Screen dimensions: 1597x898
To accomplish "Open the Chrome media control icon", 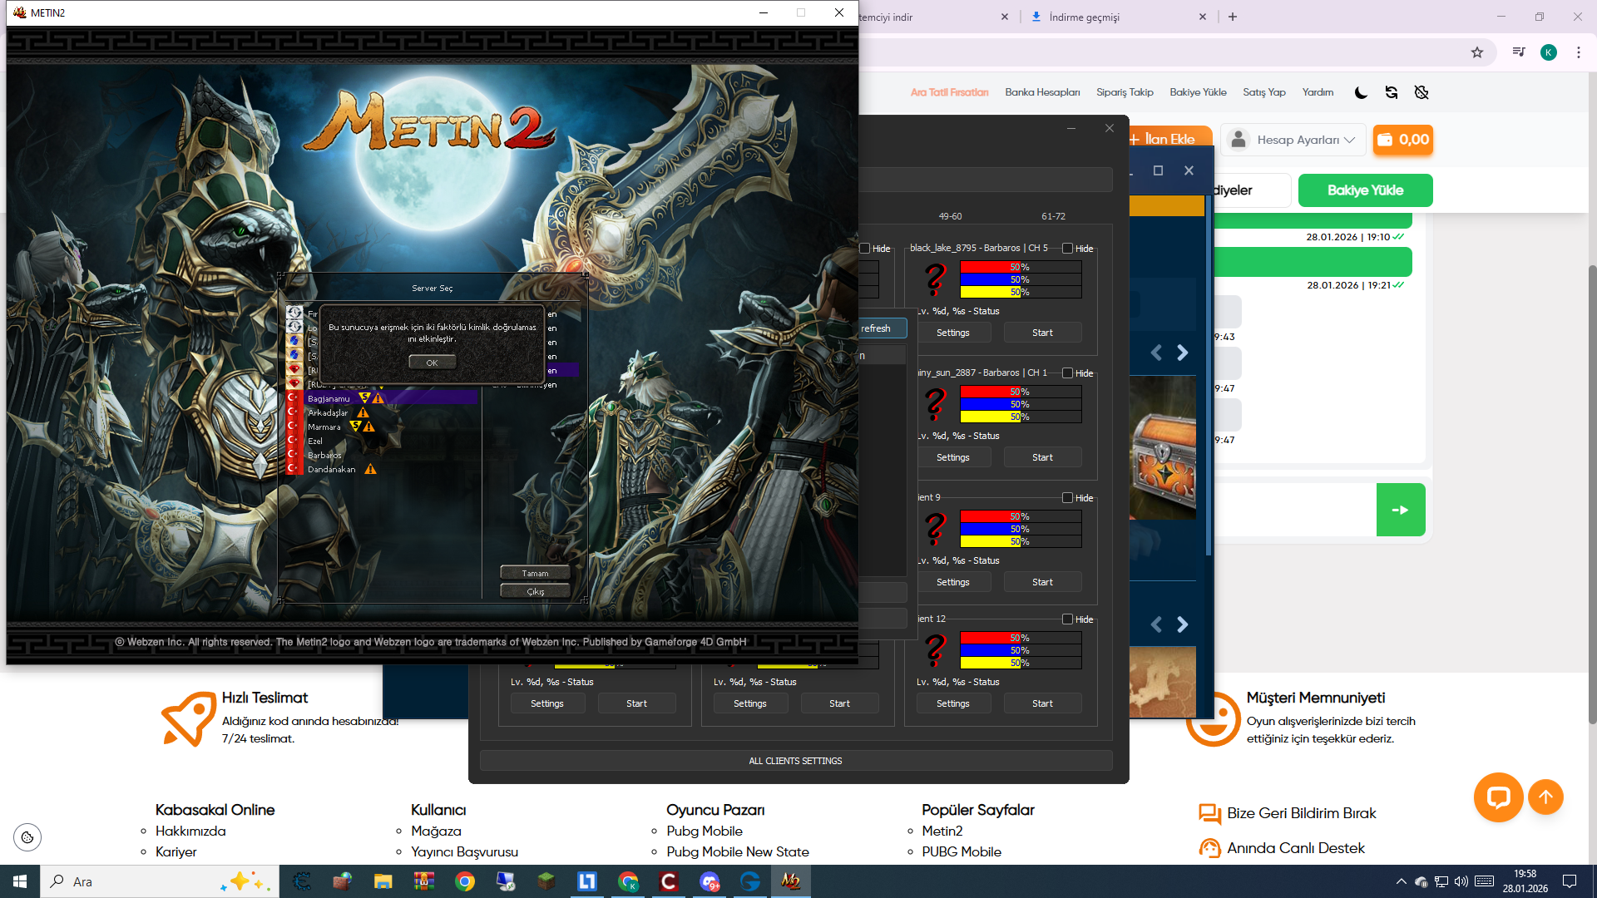I will click(x=1519, y=52).
